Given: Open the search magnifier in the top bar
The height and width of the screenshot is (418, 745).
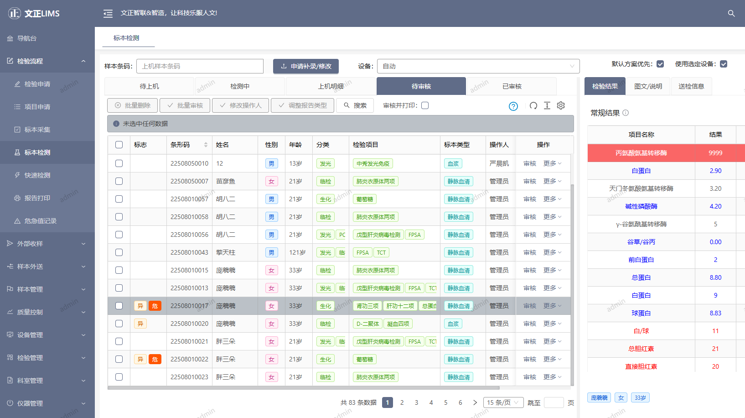Looking at the screenshot, I should click(x=731, y=13).
